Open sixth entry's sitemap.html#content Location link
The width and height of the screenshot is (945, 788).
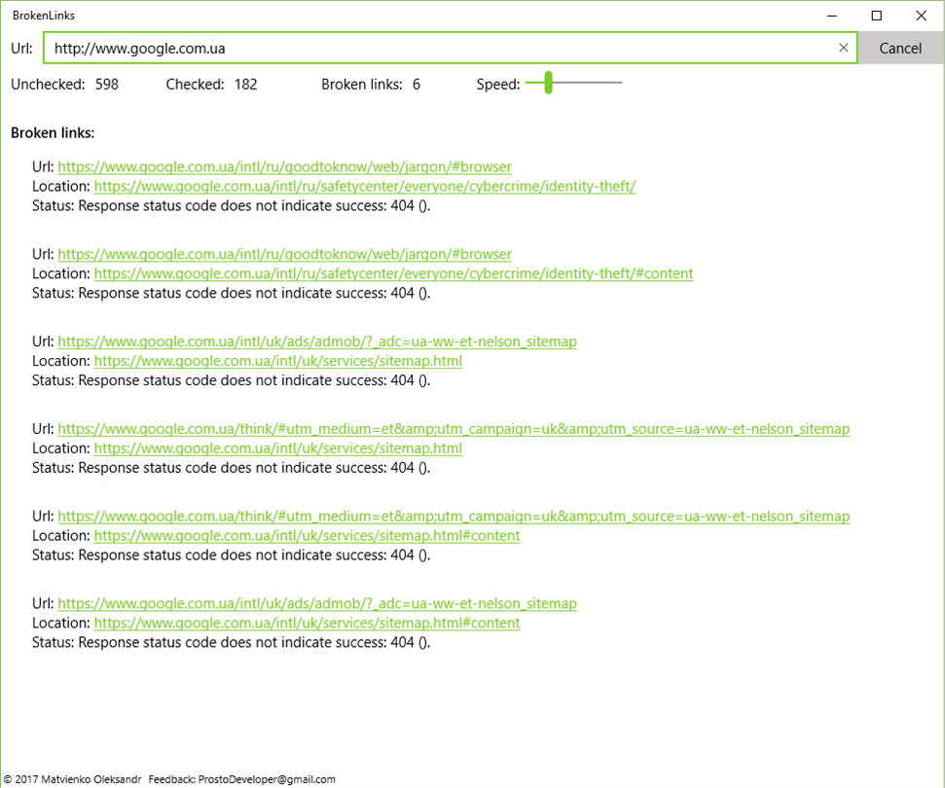(x=307, y=623)
